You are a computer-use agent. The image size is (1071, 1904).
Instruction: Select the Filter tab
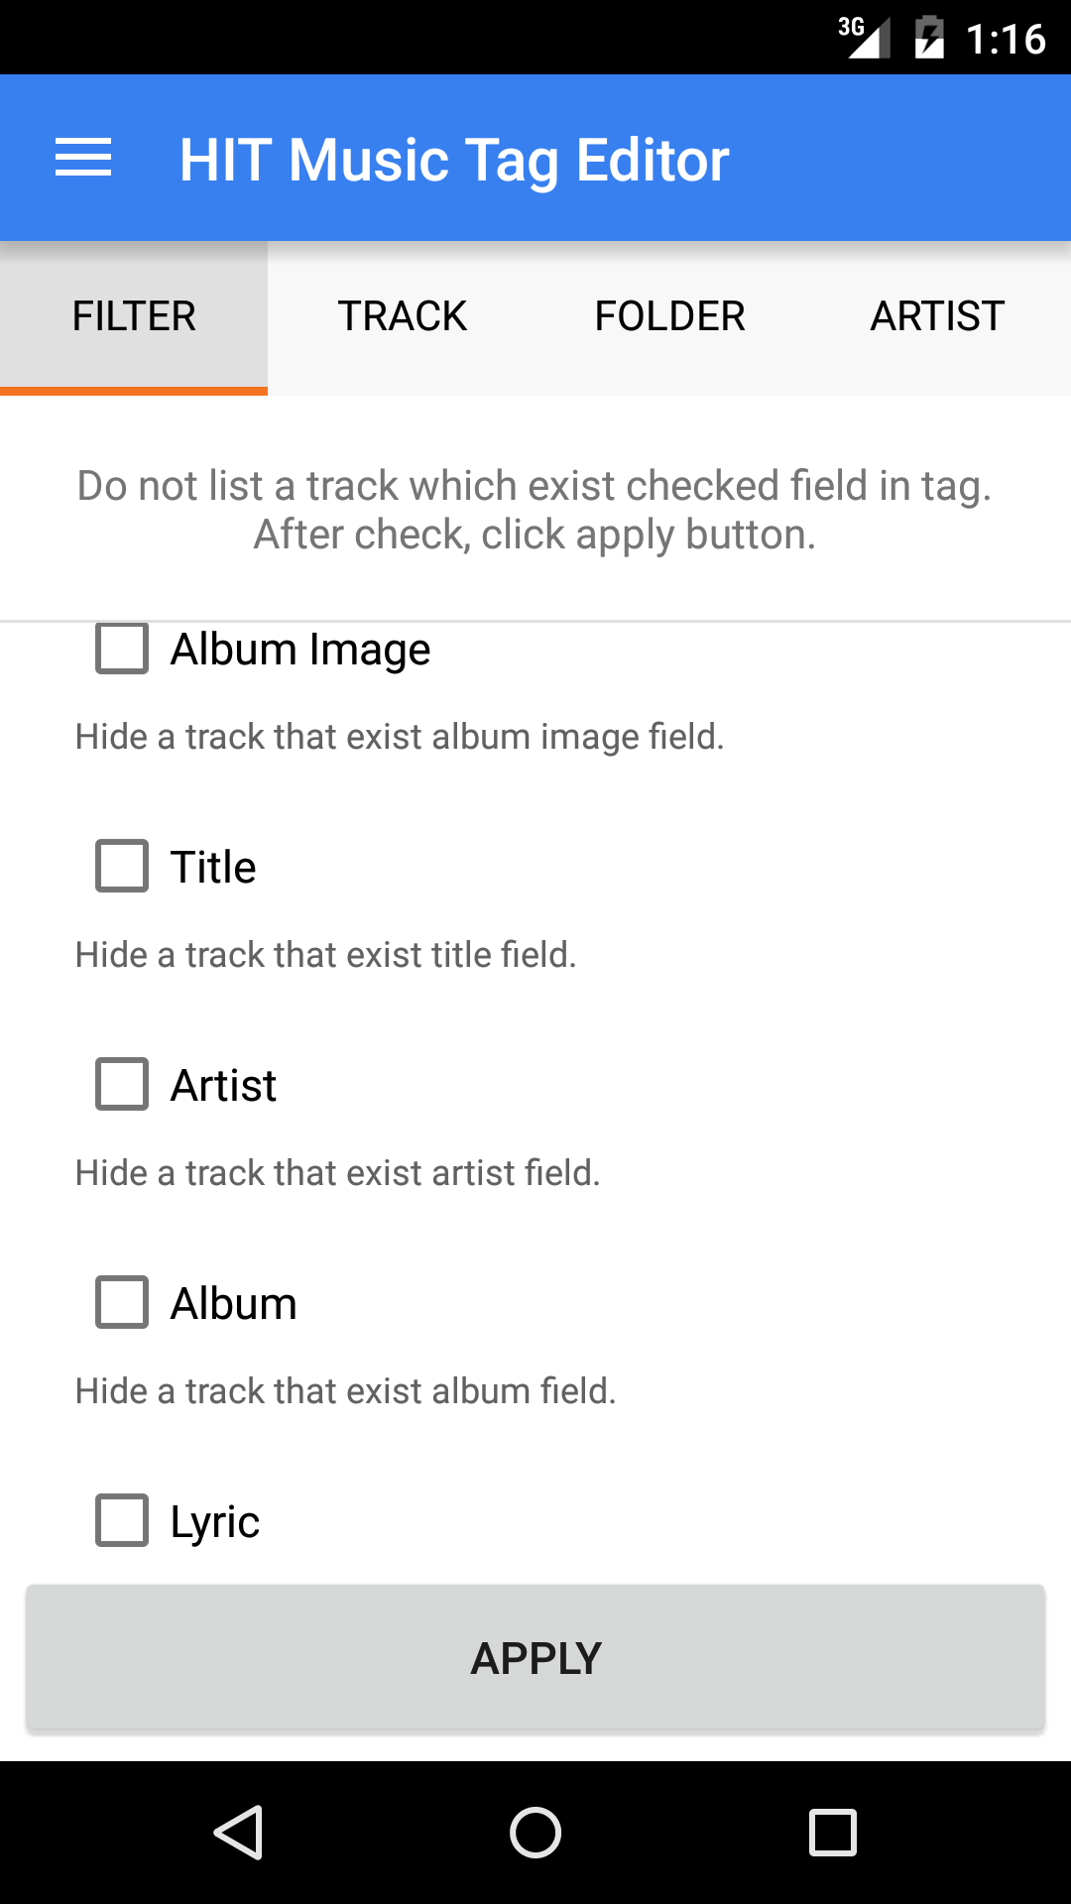(134, 317)
